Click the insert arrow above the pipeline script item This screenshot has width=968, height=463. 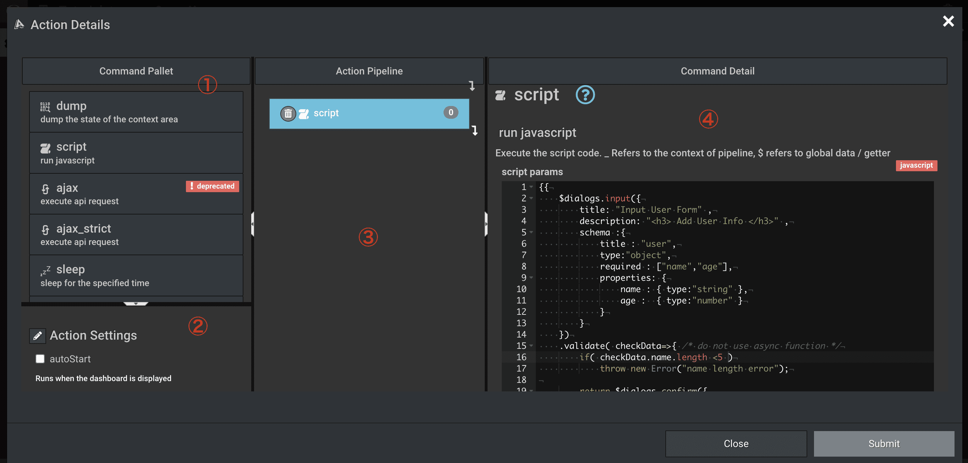(472, 86)
